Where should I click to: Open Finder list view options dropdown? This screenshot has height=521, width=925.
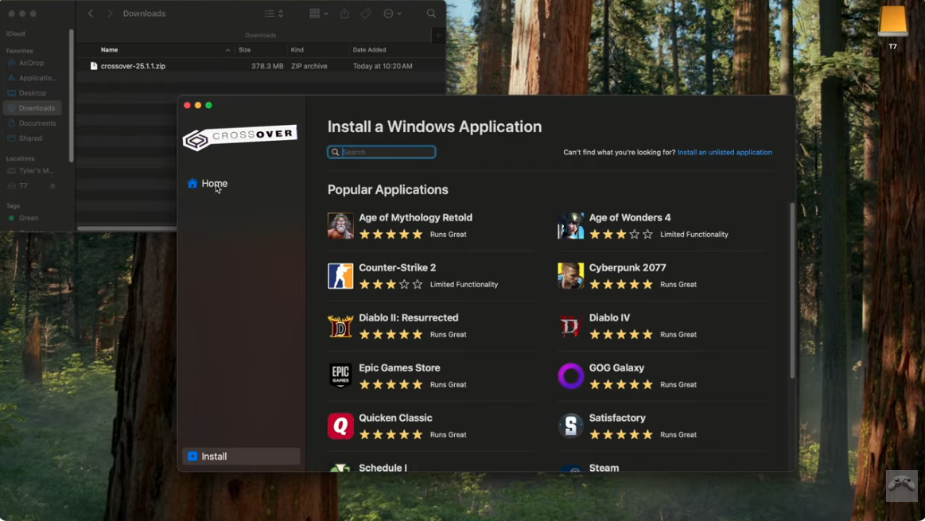point(274,14)
